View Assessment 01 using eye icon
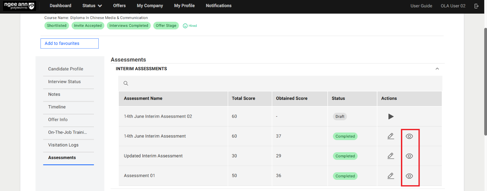The image size is (487, 191). tap(409, 176)
